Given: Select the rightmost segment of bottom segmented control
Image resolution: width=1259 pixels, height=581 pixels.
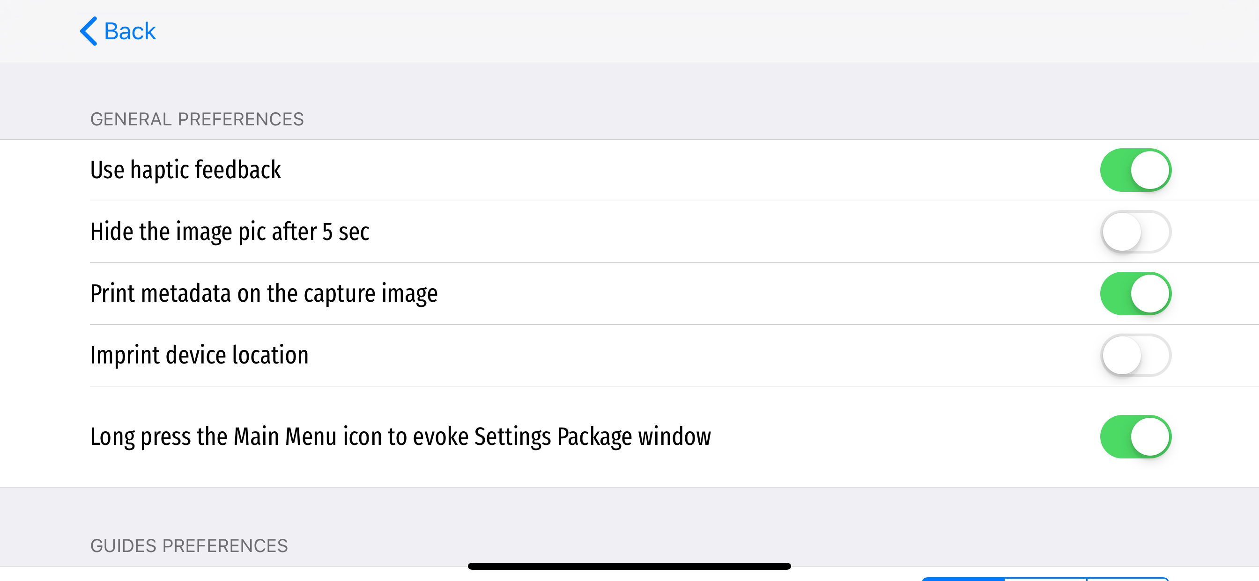Looking at the screenshot, I should (x=1126, y=579).
